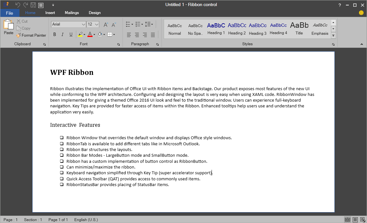Enable the Read Mode view toggle
This screenshot has width=367, height=223.
348,219
